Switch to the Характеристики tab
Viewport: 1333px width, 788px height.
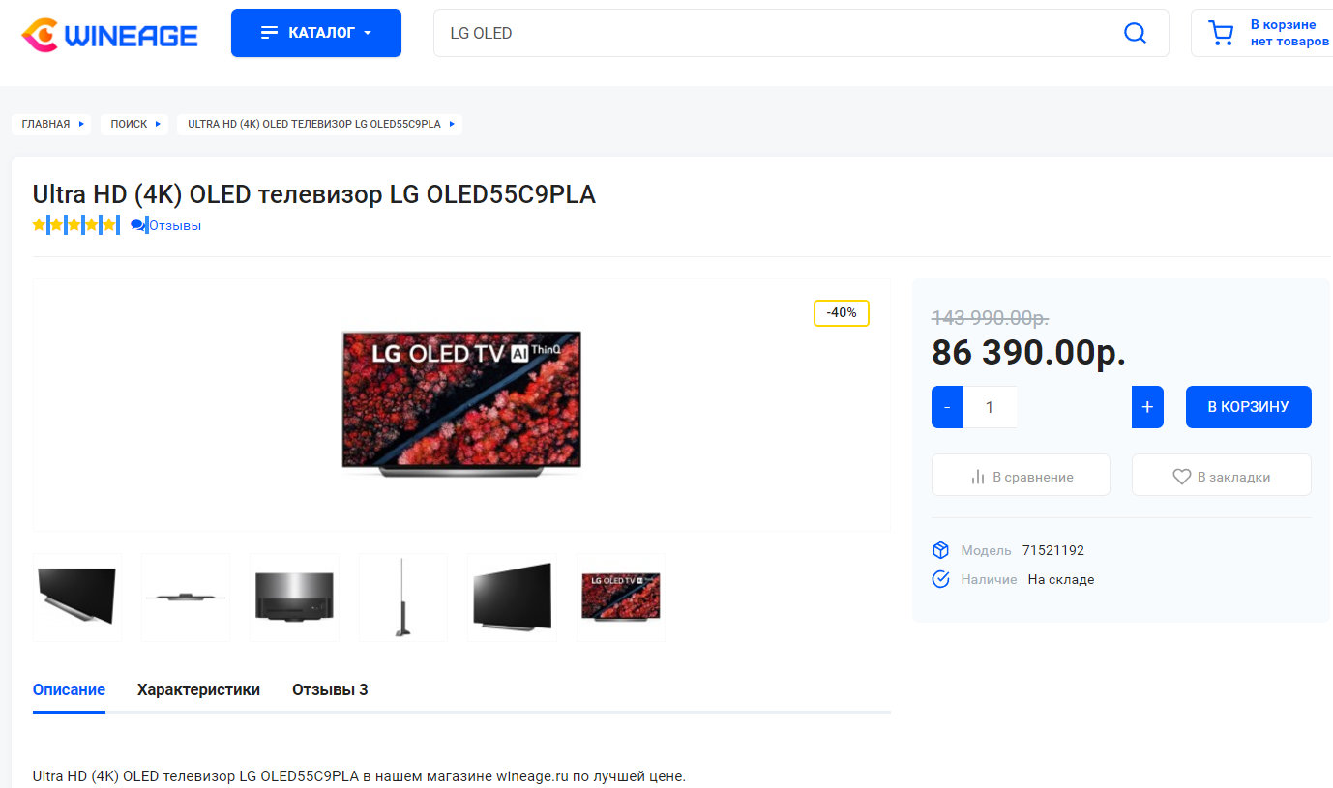[x=198, y=690]
